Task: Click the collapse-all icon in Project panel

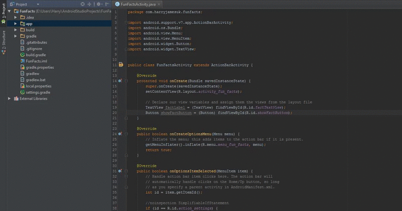Action: coord(89,4)
